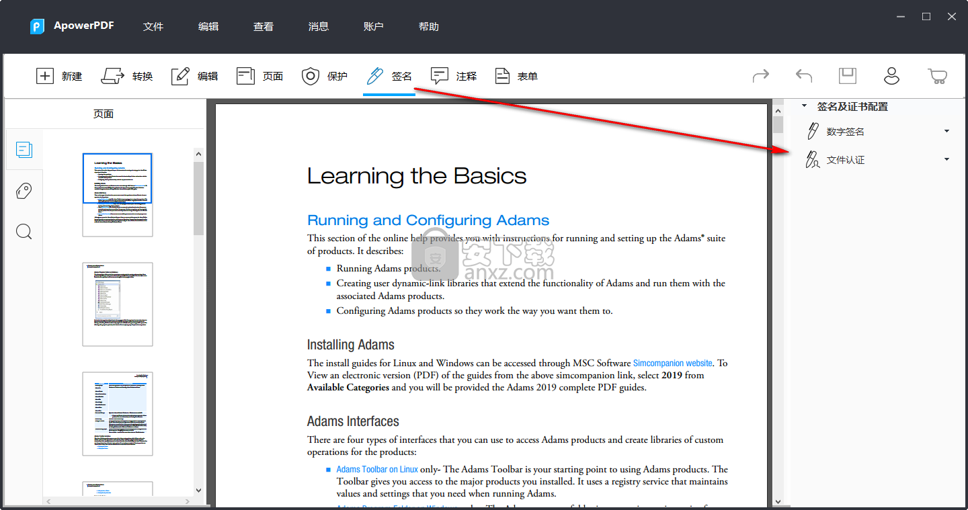Collapse the 签名及证书配置 section
The width and height of the screenshot is (968, 510).
[805, 106]
